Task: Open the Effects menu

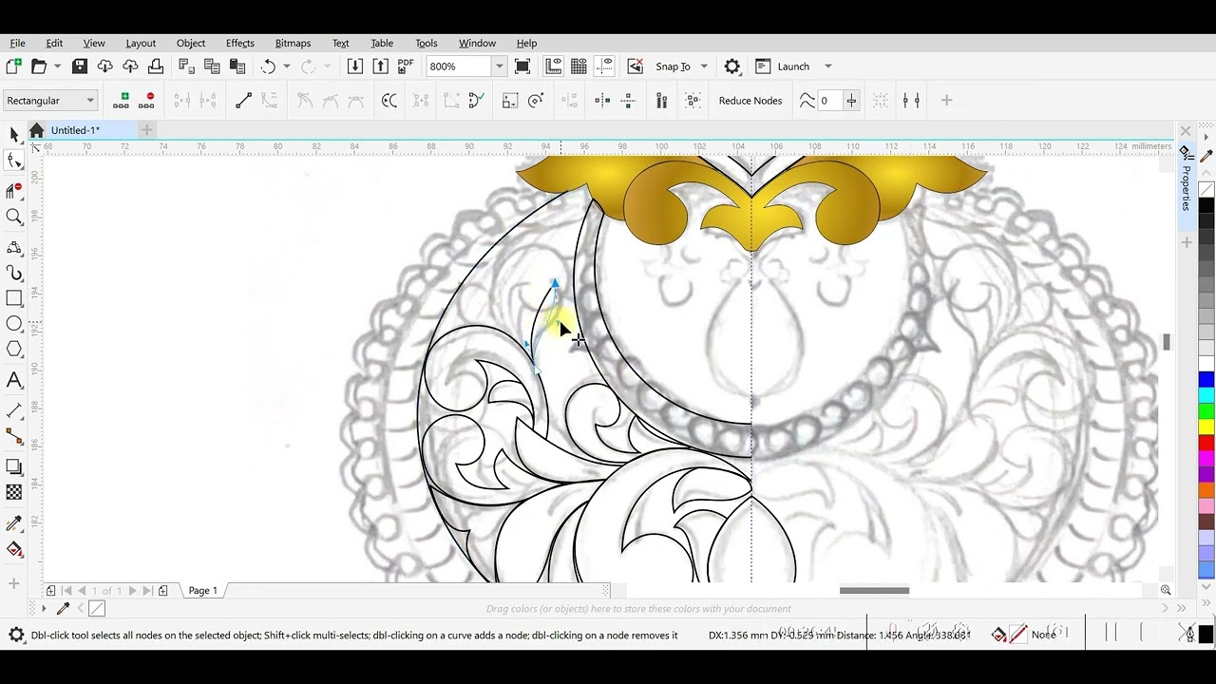Action: tap(240, 43)
